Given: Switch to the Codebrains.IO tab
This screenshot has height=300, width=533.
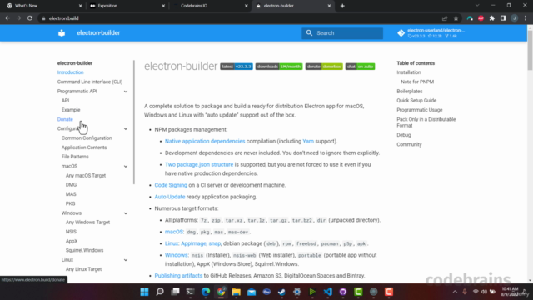Looking at the screenshot, I should coord(211,6).
